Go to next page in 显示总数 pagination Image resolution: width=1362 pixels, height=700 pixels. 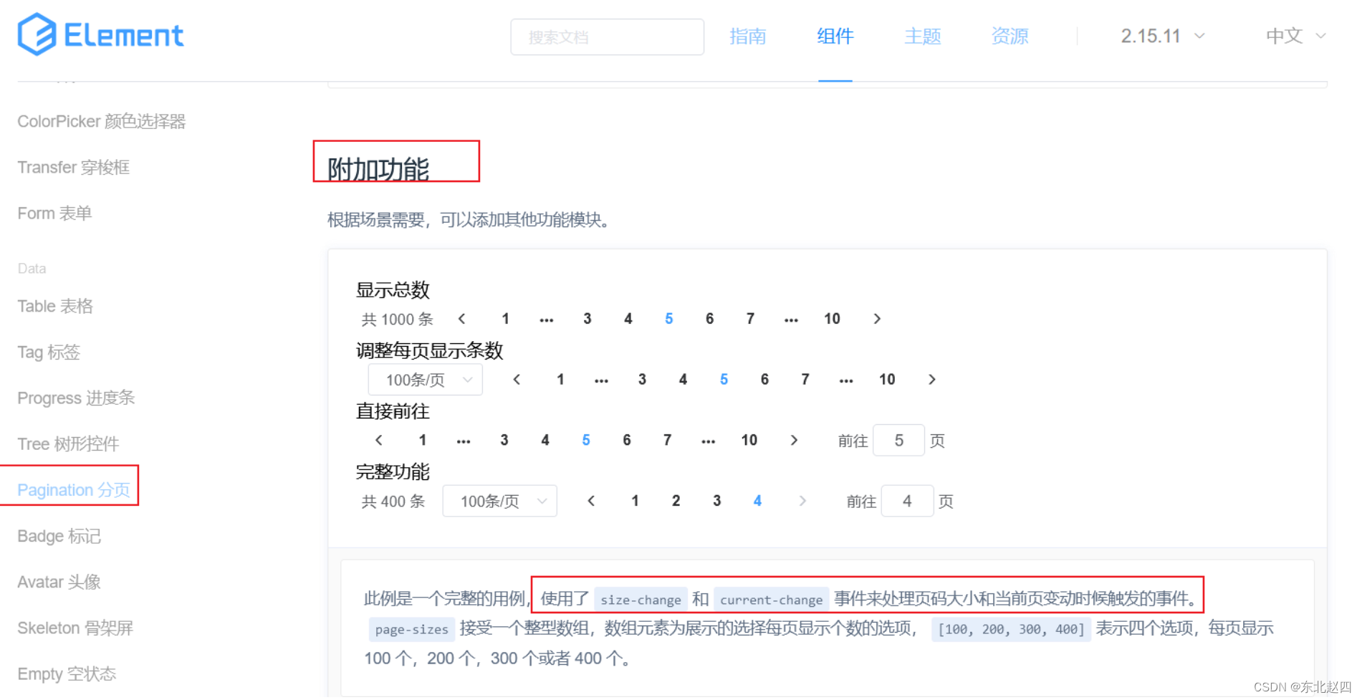click(x=877, y=319)
